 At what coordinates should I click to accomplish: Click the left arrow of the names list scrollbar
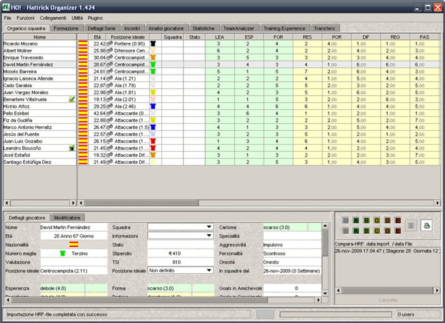(x=7, y=203)
